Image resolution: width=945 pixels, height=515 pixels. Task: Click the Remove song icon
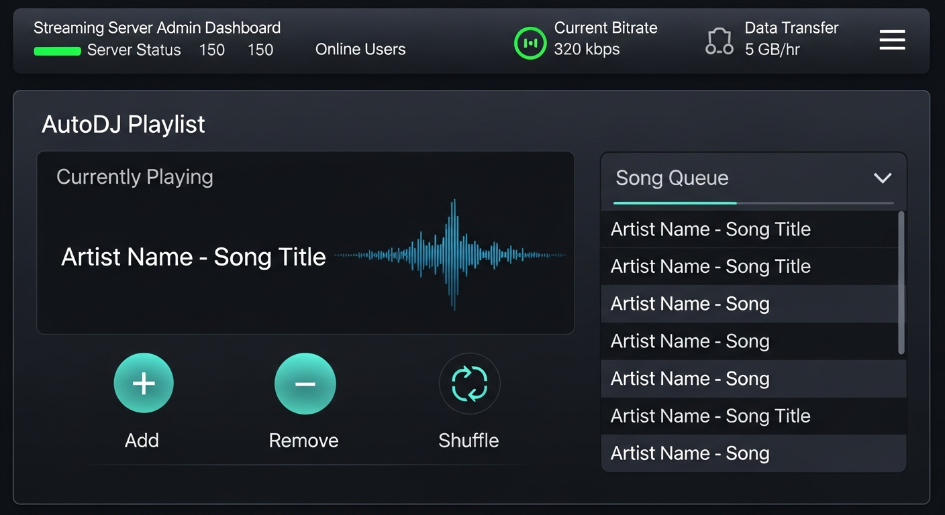point(305,383)
